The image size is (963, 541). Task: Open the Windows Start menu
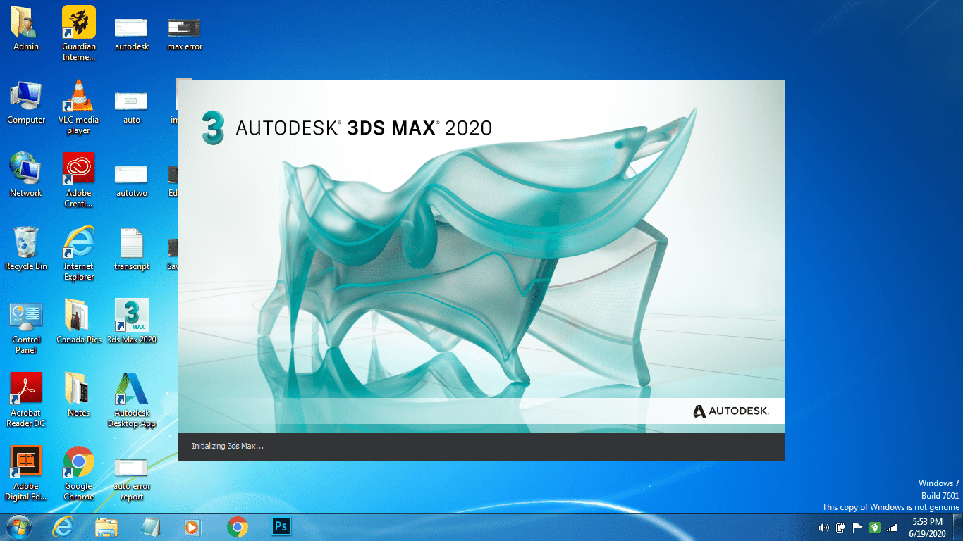point(19,527)
